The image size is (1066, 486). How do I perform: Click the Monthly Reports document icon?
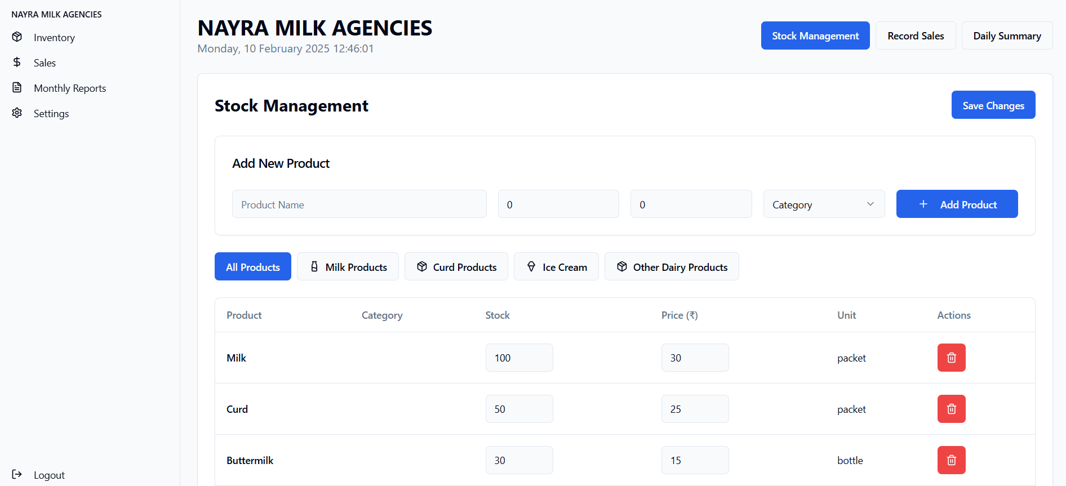17,88
